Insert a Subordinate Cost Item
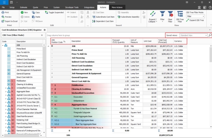 point(104,17)
